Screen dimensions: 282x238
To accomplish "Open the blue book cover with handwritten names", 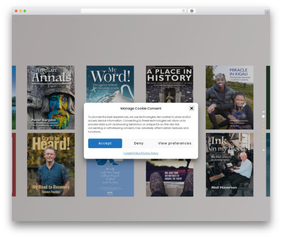I will pyautogui.click(x=110, y=178).
